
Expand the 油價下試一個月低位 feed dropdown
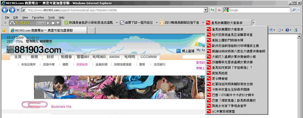pyautogui.click(x=157, y=23)
